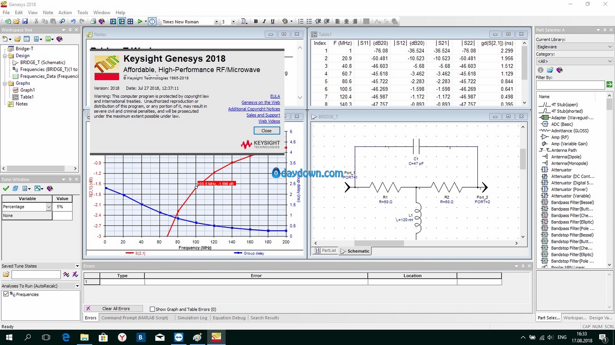Click the Undo arrow in the toolbar
615x345 pixels.
tap(73, 21)
